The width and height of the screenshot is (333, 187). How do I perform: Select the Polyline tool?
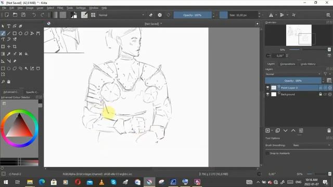(x=32, y=33)
